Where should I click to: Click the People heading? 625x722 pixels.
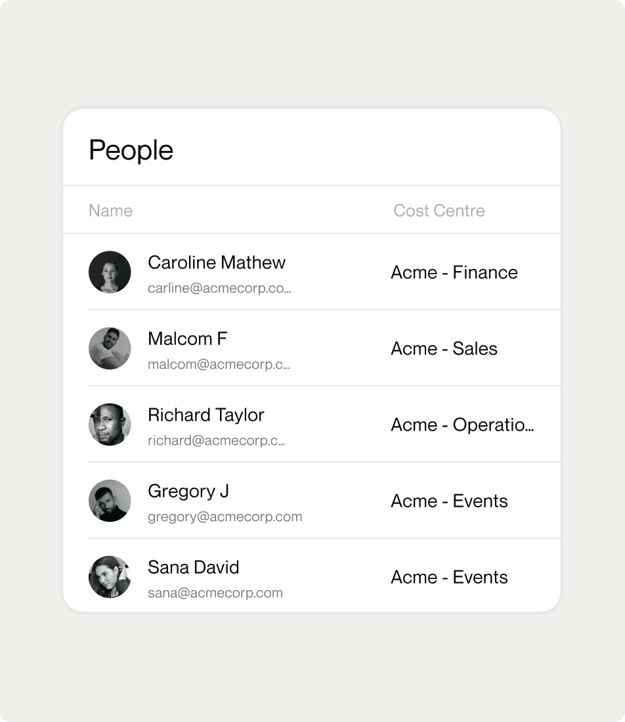(131, 150)
